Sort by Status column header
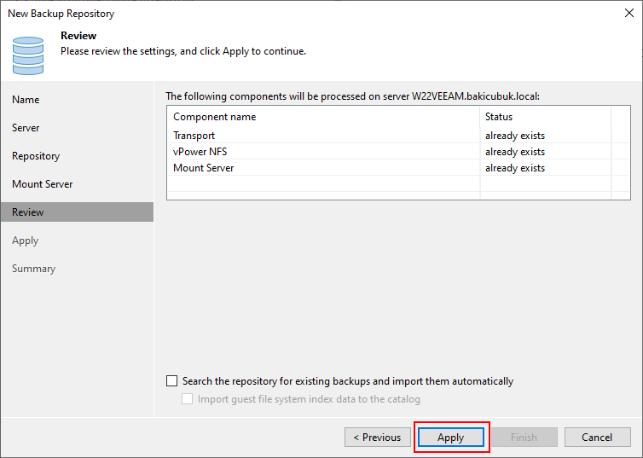Viewport: 643px width, 458px height. tap(546, 117)
